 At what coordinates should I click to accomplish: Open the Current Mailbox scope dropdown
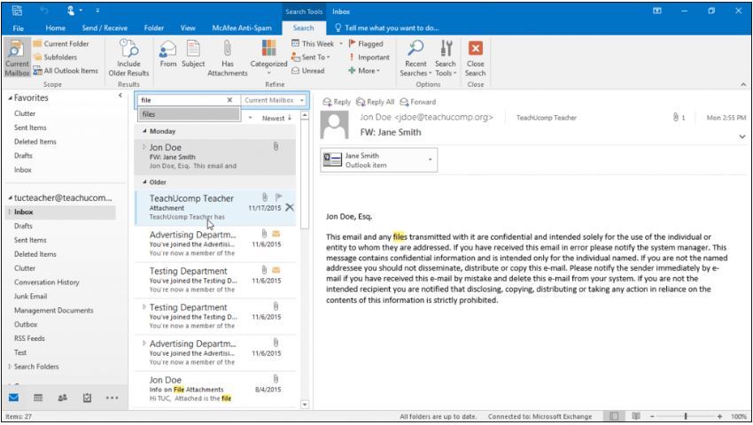(x=275, y=100)
